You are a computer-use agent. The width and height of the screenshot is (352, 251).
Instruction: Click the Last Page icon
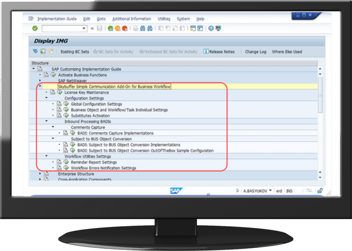tap(182, 29)
